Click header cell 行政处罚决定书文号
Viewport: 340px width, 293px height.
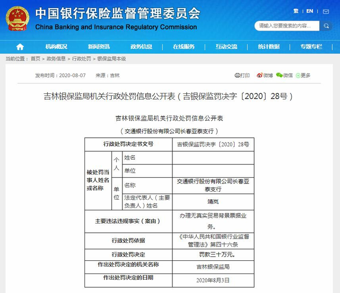128,144
